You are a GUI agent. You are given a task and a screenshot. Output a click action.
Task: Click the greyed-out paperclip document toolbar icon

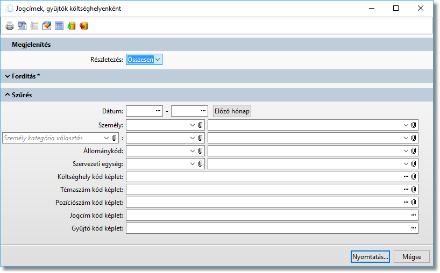(34, 26)
